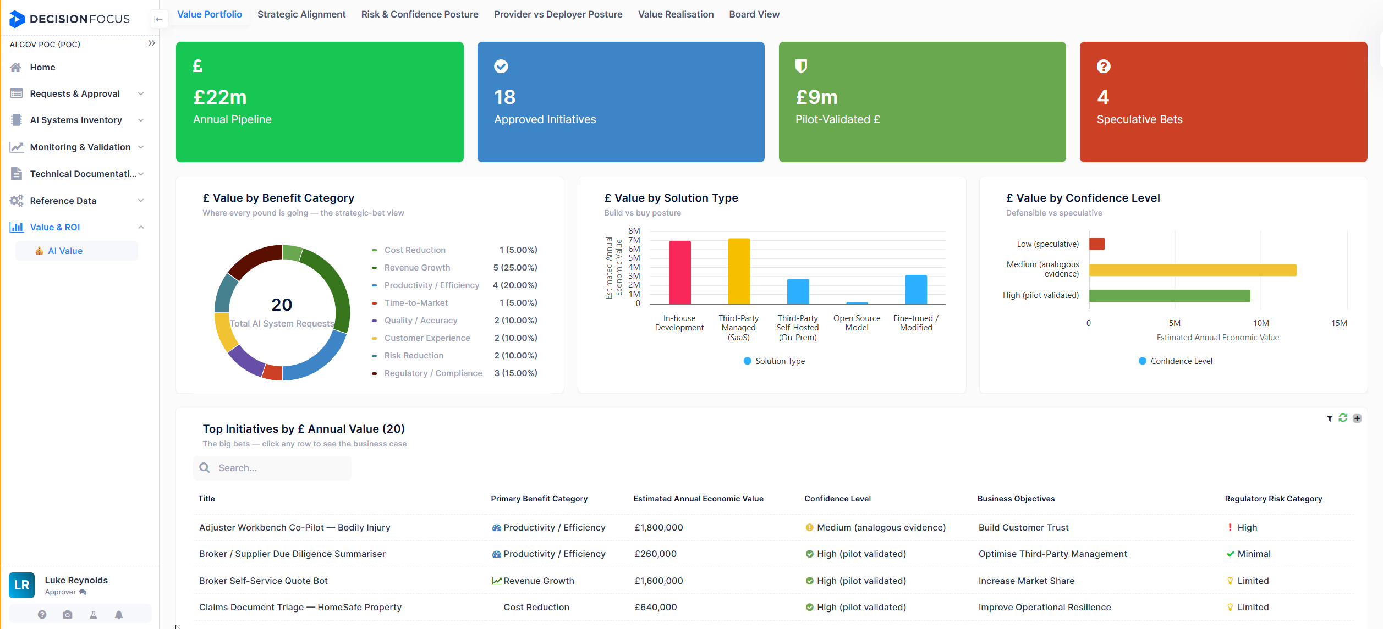The width and height of the screenshot is (1383, 629).
Task: Click the chat bubbles icon beside Approver
Action: [83, 592]
